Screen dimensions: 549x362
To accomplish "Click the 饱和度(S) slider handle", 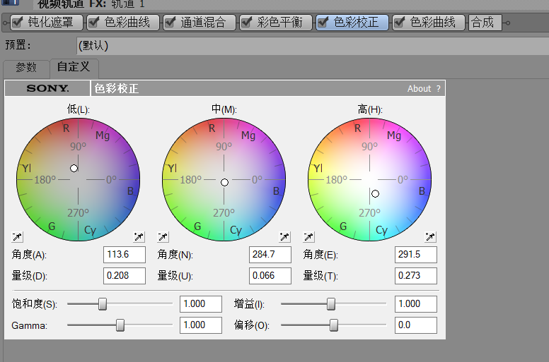I will tap(103, 304).
